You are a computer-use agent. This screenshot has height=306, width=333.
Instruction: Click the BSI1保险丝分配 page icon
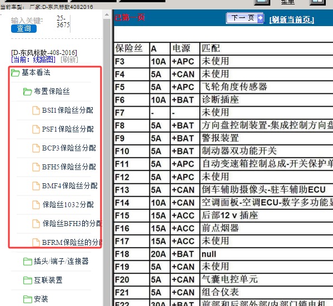click(x=36, y=111)
